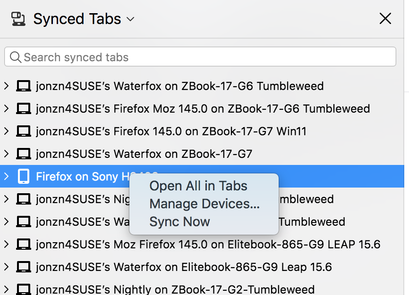409x295 pixels.
Task: Expand the Waterfox on ZBook-17-G6 Tumbleweed device
Action: 7,86
